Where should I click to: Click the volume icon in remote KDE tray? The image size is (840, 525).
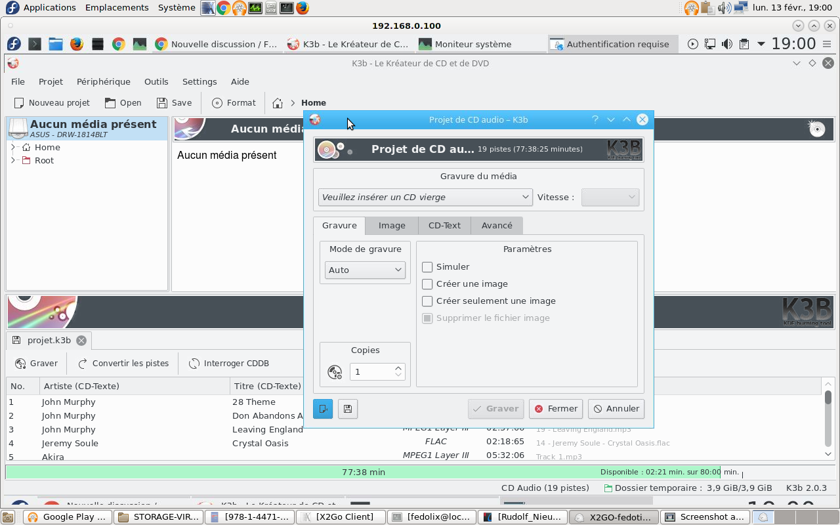coord(727,44)
